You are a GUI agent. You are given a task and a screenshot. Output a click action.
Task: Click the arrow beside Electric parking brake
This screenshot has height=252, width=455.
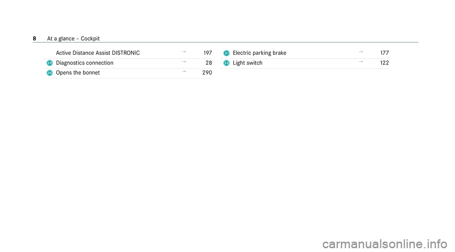(x=361, y=52)
